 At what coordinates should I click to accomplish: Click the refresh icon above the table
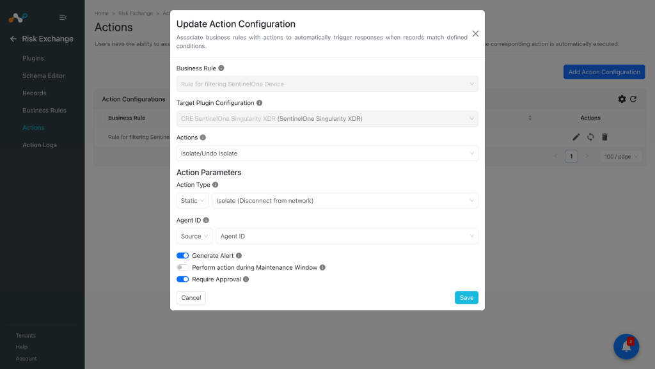tap(633, 99)
